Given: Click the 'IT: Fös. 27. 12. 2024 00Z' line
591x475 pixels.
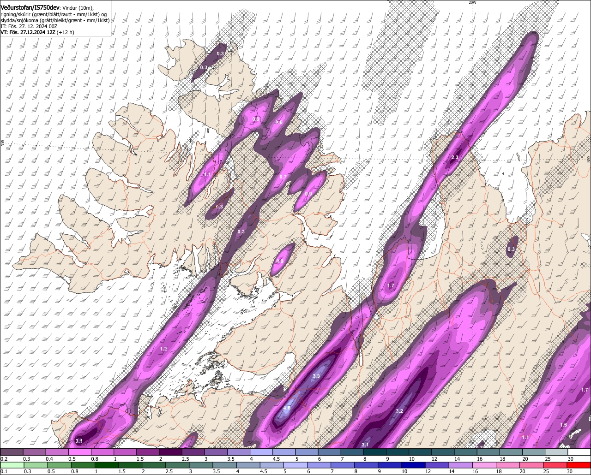Looking at the screenshot, I should coord(29,26).
